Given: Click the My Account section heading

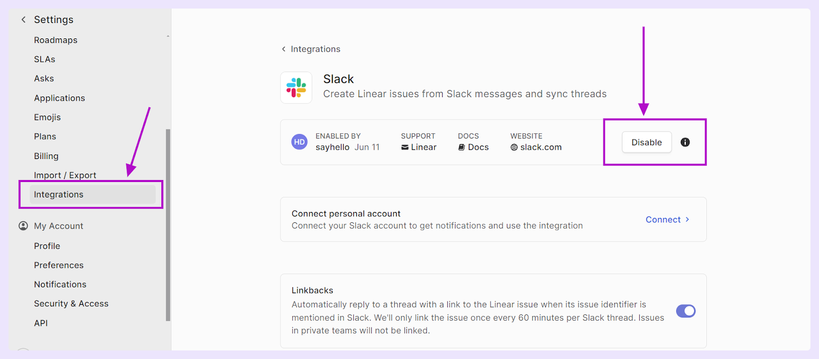Looking at the screenshot, I should coord(59,226).
